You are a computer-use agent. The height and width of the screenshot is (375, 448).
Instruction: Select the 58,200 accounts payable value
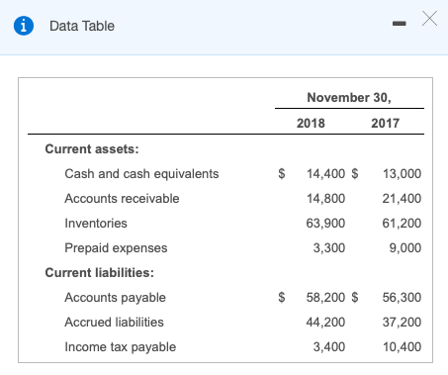[x=325, y=297]
